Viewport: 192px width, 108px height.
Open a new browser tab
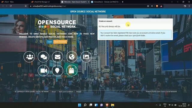[123, 2]
